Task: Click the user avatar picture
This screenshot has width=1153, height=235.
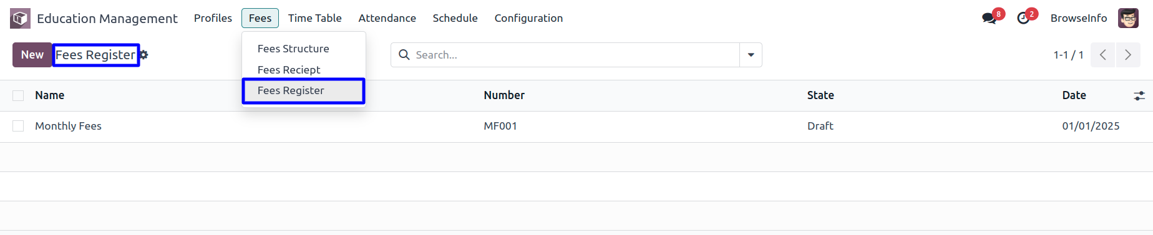Action: (x=1128, y=18)
